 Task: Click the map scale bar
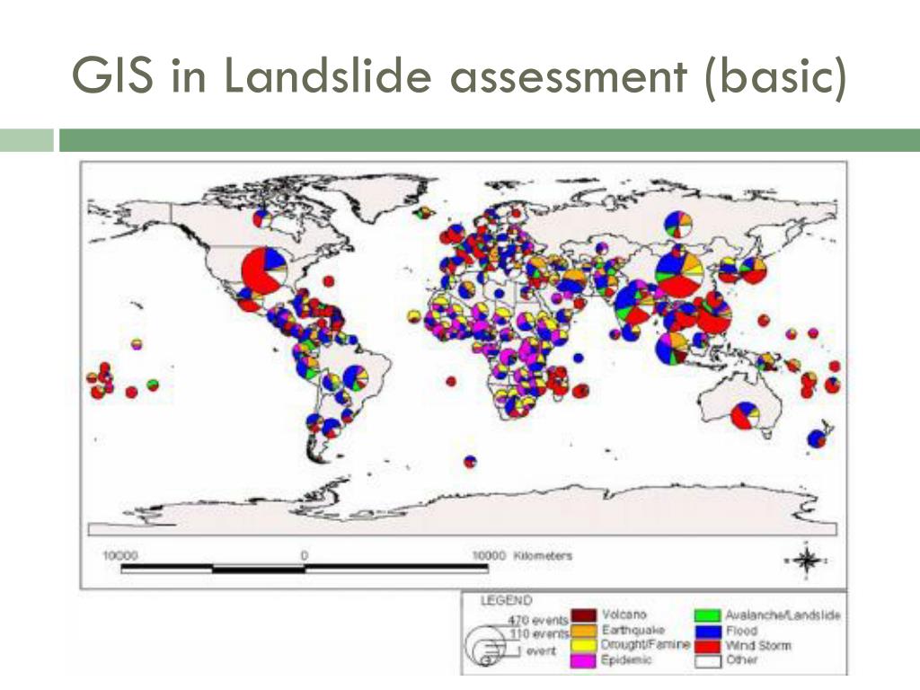305,568
